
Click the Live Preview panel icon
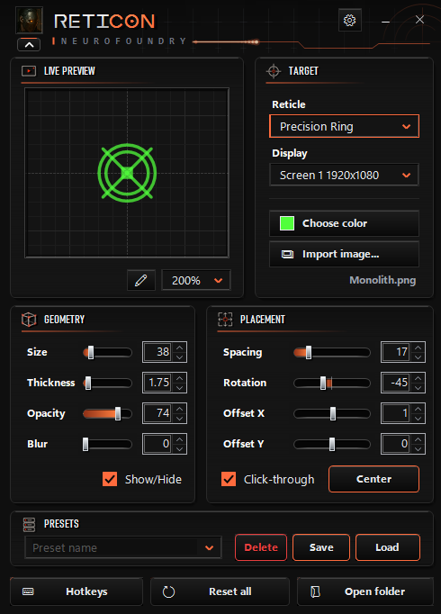point(29,71)
